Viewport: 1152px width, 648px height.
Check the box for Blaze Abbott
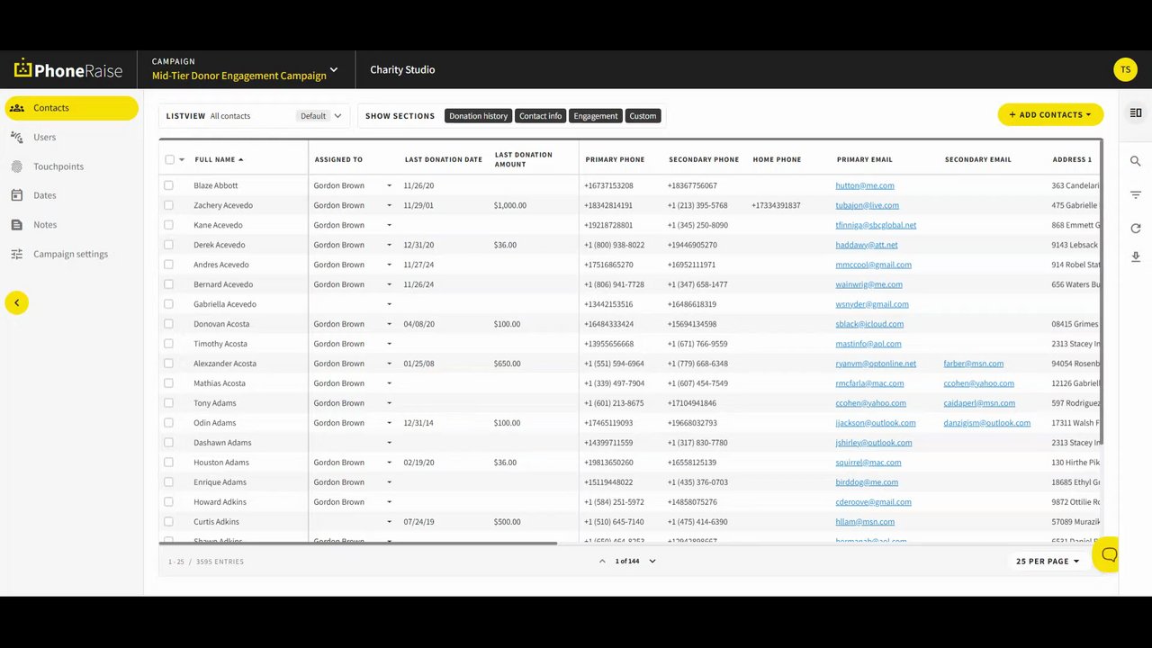[168, 185]
